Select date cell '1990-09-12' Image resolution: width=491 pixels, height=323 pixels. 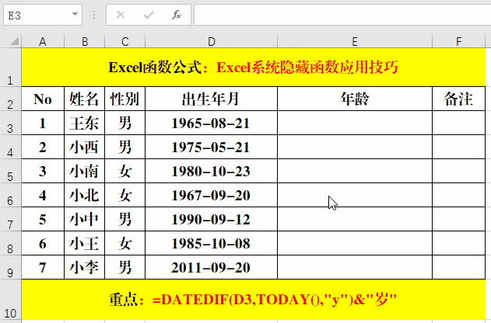pos(212,219)
